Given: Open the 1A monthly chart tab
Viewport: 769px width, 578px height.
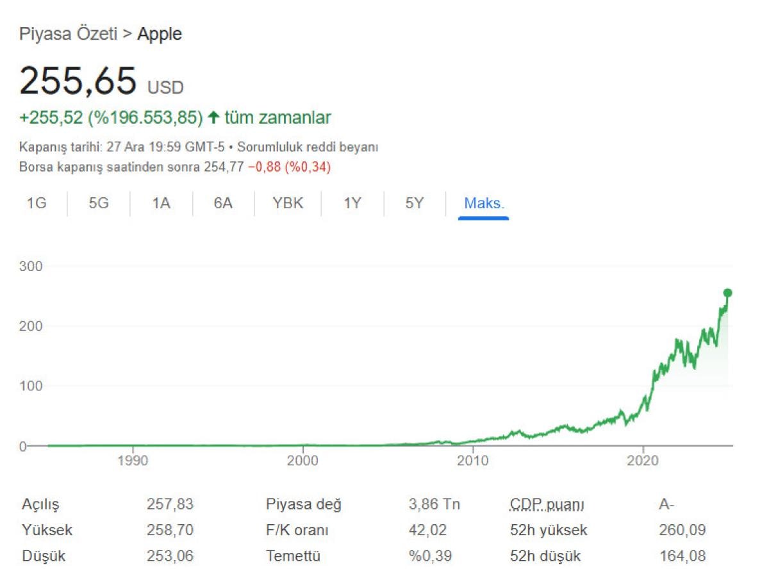Looking at the screenshot, I should point(161,204).
